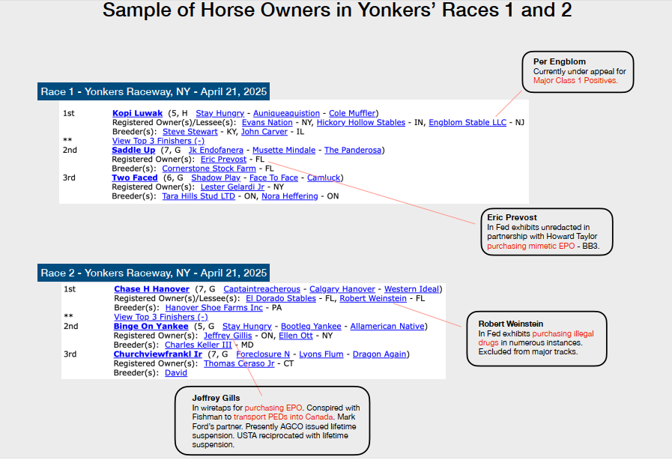Open breeder John Carver link

(x=264, y=132)
